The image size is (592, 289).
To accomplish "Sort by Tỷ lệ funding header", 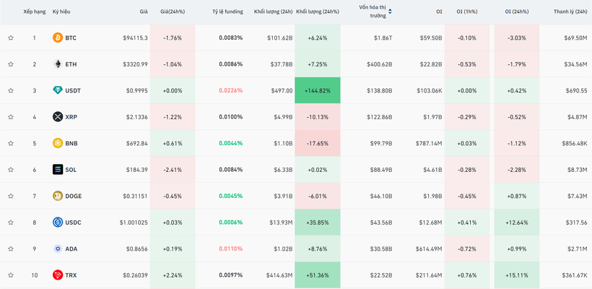I will click(x=227, y=12).
